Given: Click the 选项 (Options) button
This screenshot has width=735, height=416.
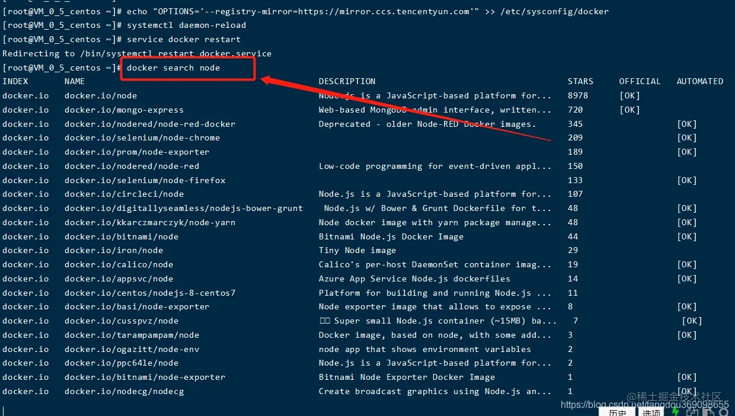Looking at the screenshot, I should pos(651,411).
